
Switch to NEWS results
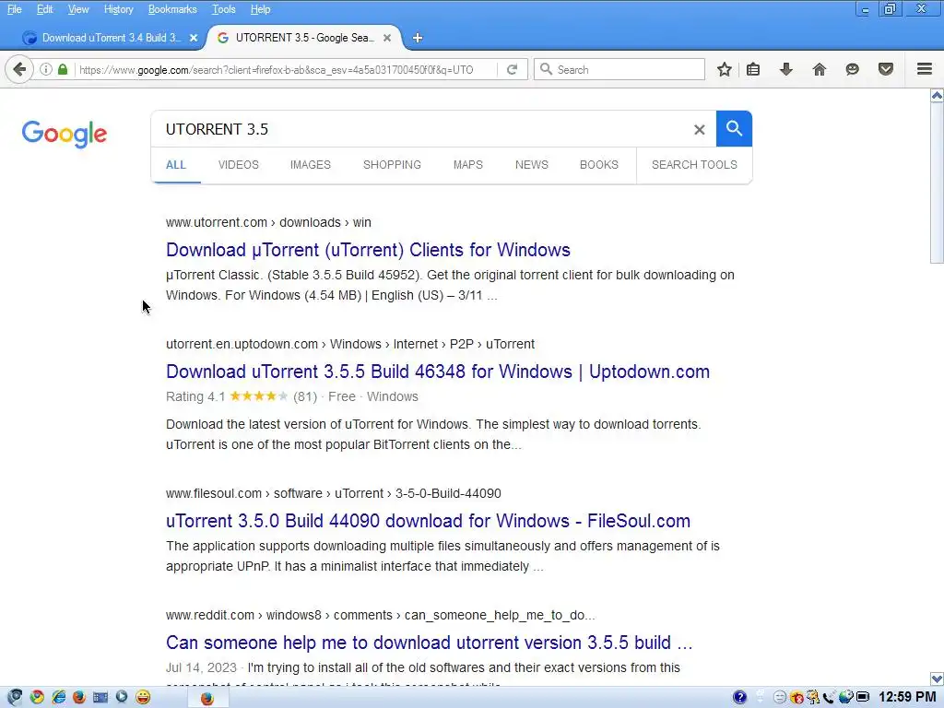tap(532, 165)
